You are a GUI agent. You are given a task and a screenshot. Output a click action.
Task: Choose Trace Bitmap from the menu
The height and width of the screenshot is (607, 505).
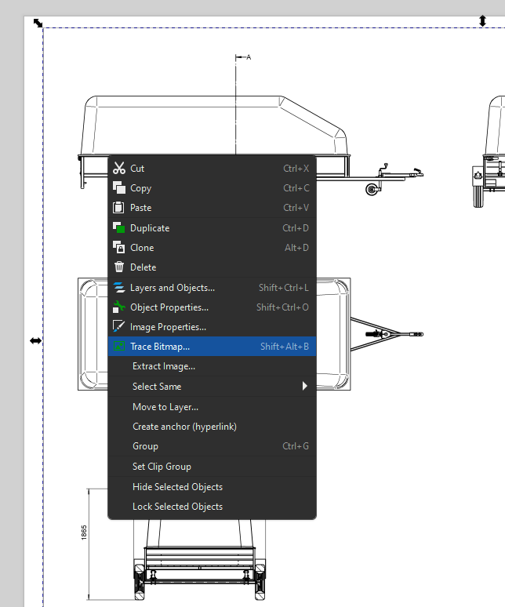(x=160, y=347)
